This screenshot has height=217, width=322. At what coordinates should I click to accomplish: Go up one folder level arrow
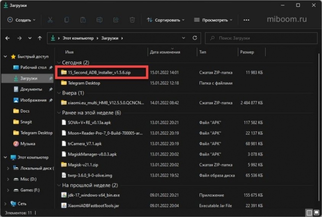[x=40, y=38]
